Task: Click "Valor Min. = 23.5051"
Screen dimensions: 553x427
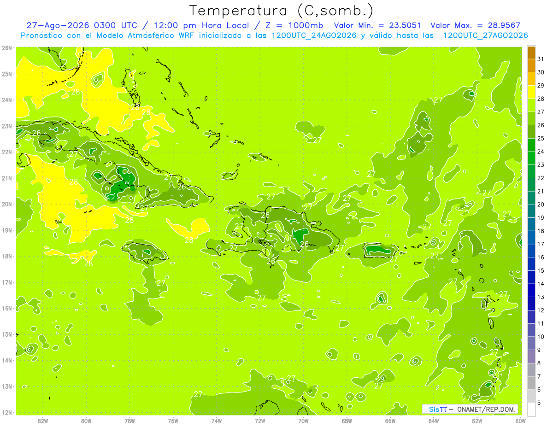Action: pos(378,25)
